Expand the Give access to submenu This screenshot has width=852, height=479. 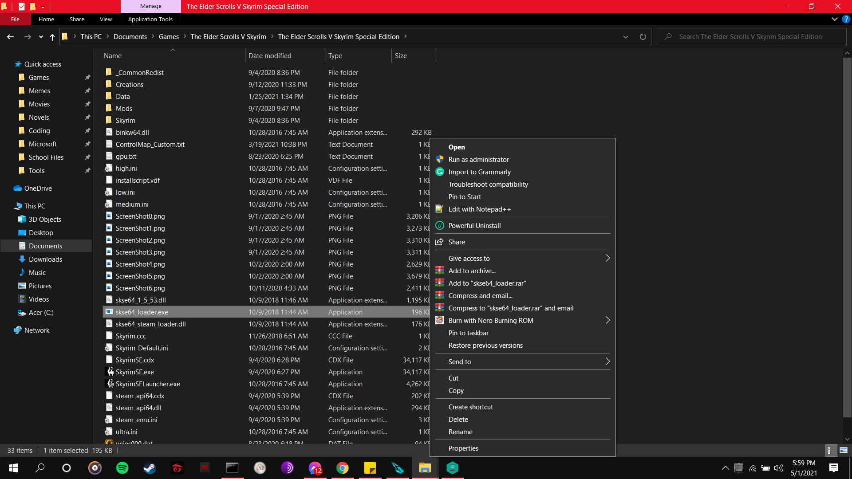click(607, 258)
